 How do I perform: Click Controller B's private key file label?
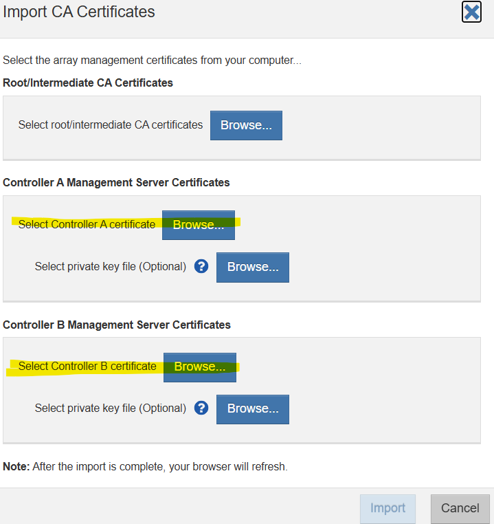[x=111, y=408]
